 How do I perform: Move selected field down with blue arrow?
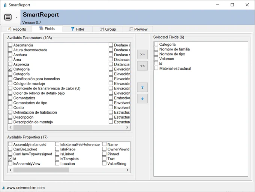coord(142,98)
